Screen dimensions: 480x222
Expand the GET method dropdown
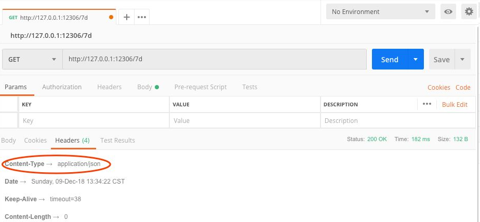[32, 59]
